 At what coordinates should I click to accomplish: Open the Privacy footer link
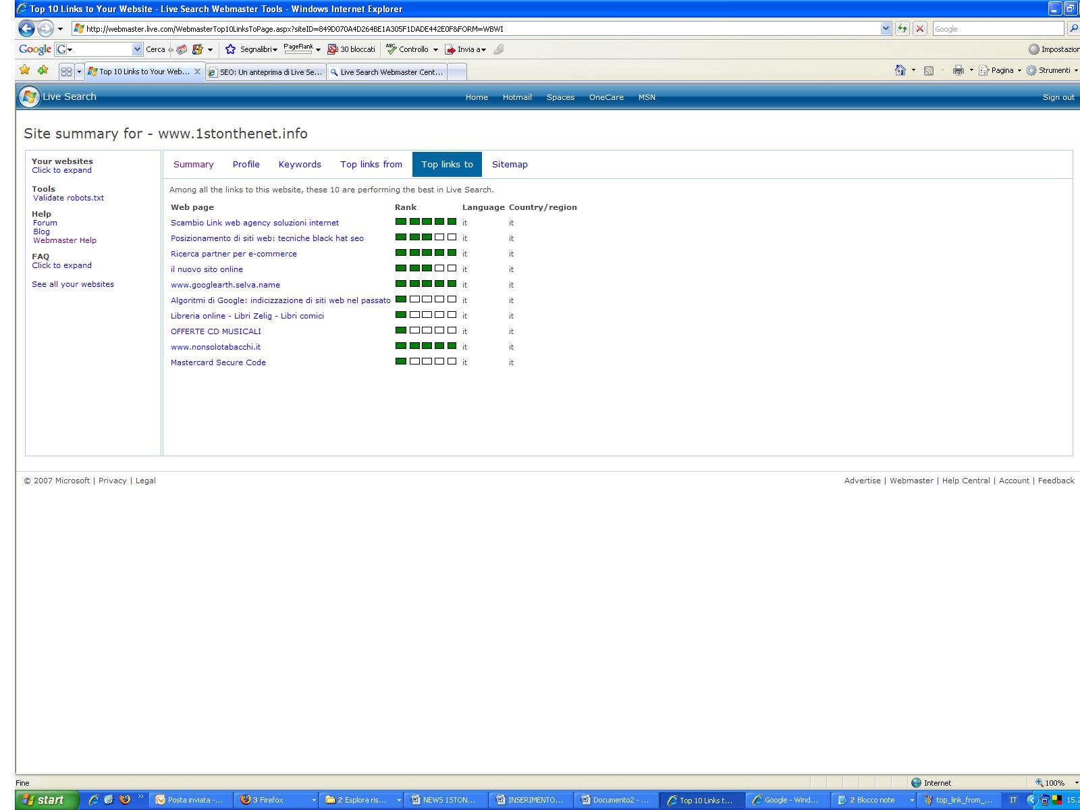[x=113, y=481]
